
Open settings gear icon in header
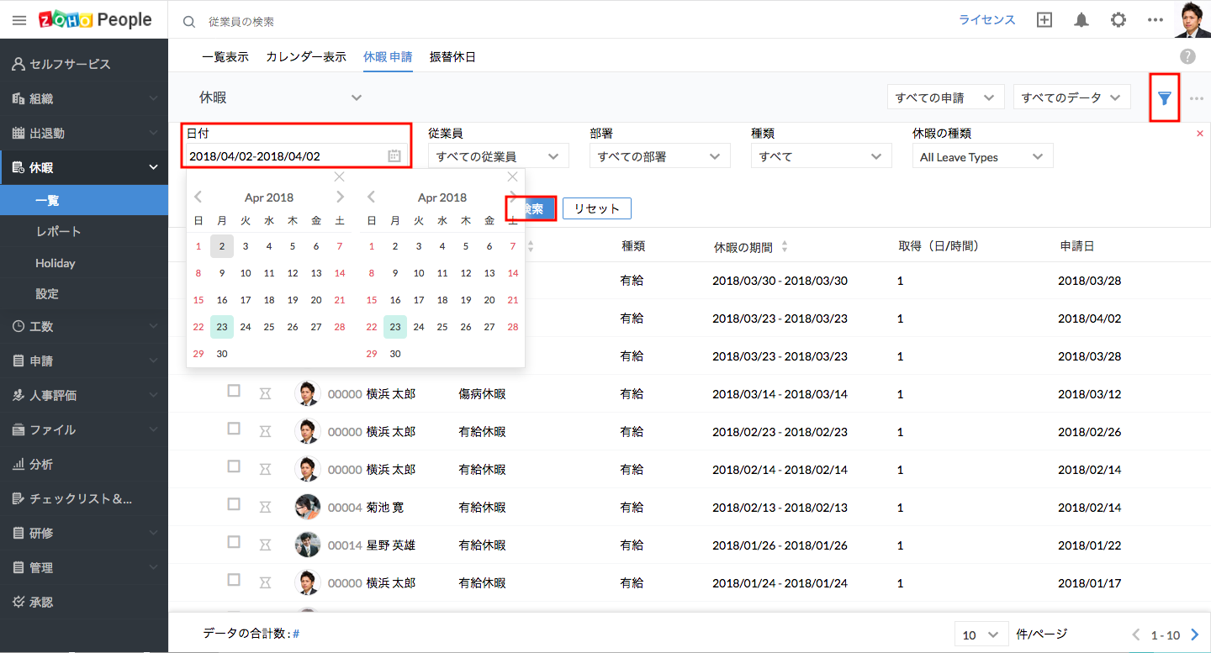(1118, 20)
